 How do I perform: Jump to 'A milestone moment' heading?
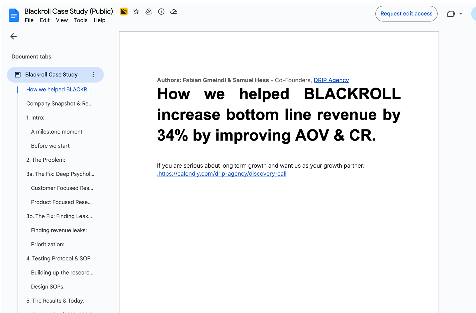(57, 132)
